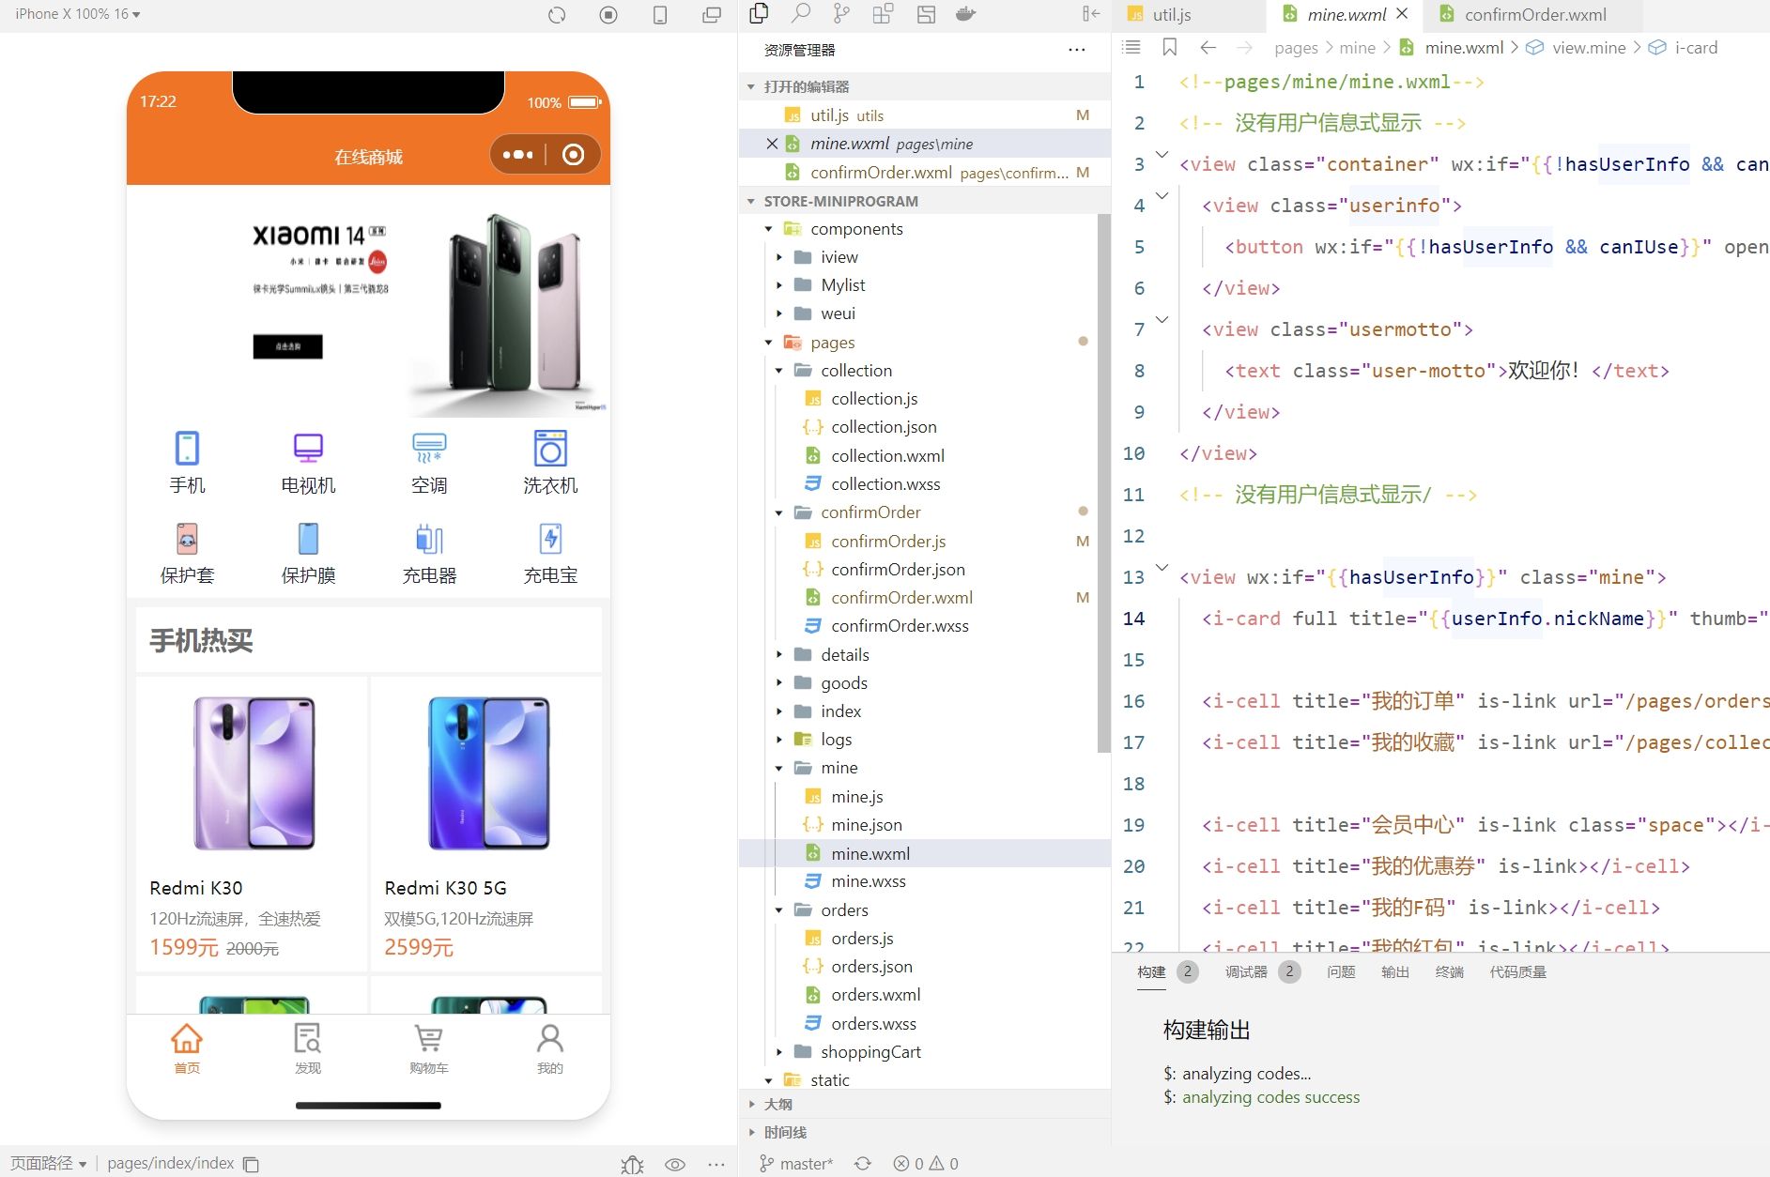Open the Source Control branch icon
Image resolution: width=1770 pixels, height=1177 pixels.
point(841,13)
